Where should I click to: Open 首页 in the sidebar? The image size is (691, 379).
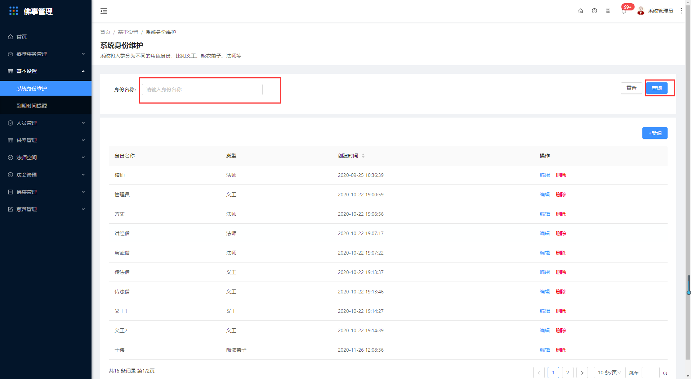[x=46, y=37]
